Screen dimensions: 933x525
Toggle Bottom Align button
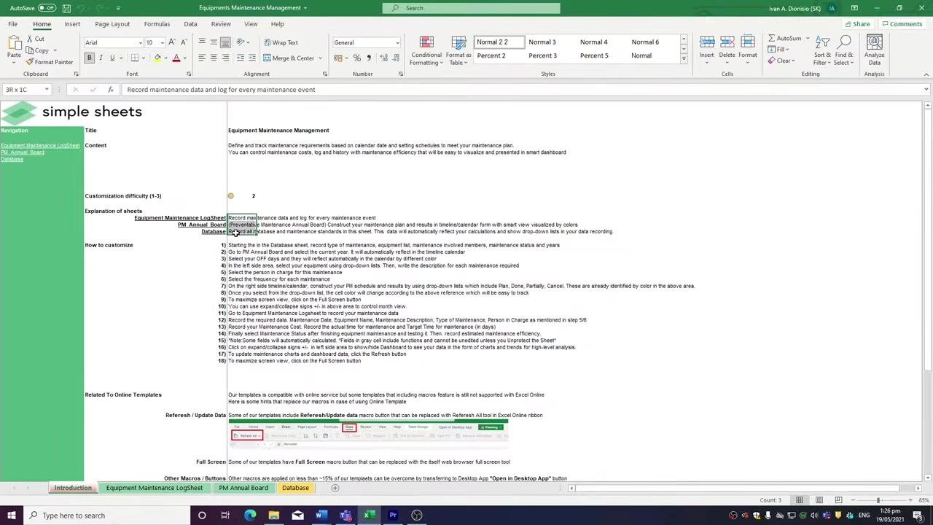pos(225,42)
